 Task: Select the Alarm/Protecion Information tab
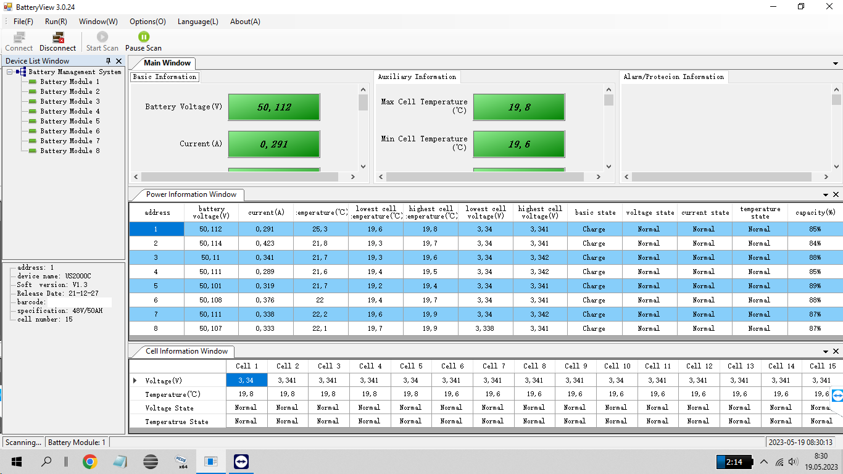[673, 77]
